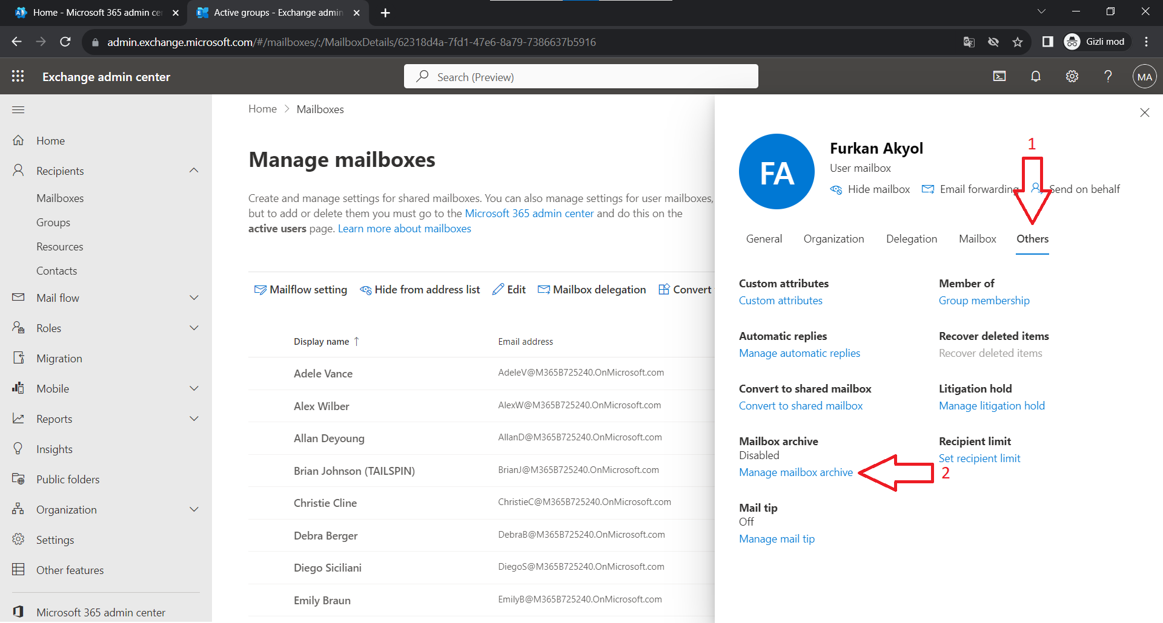Click Hide mailbox in the details panel
Screen dimensions: 1163x623
870,189
